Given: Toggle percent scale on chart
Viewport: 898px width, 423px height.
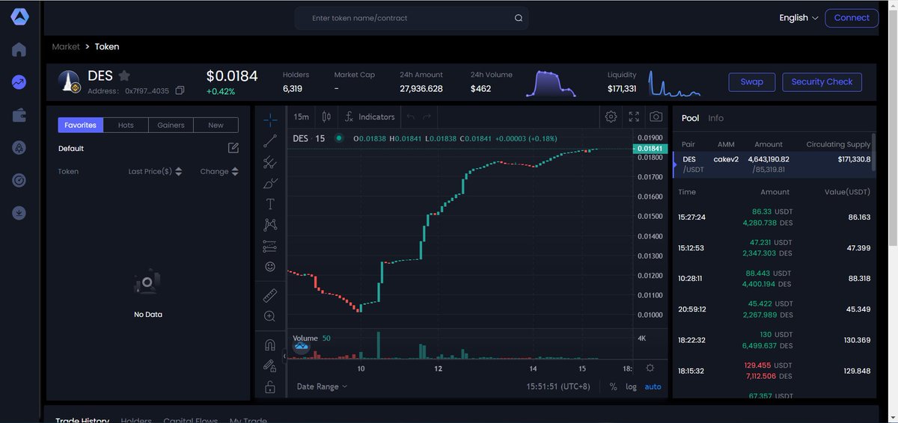Looking at the screenshot, I should point(614,386).
